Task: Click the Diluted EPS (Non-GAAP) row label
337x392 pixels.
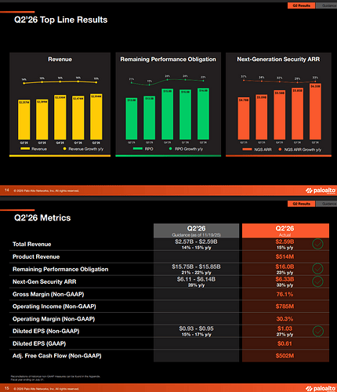Action: (46, 331)
